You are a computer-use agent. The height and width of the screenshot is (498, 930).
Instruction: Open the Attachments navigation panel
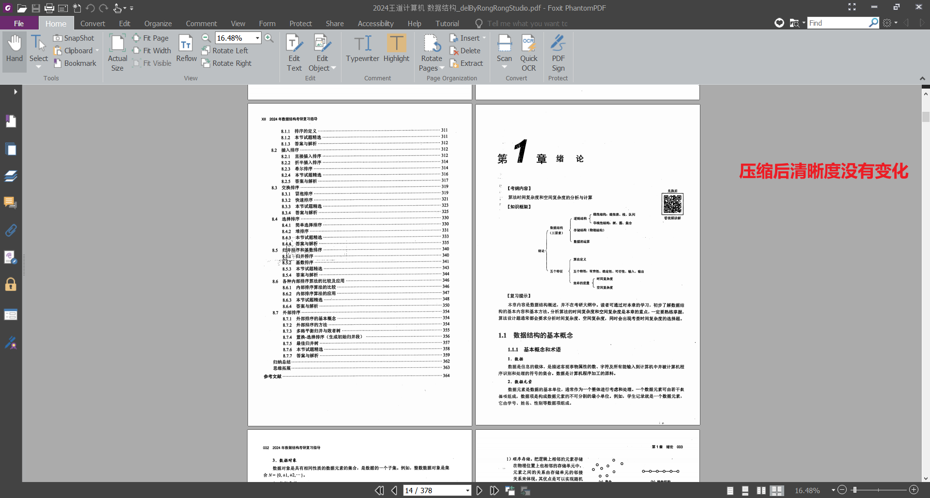click(x=11, y=230)
